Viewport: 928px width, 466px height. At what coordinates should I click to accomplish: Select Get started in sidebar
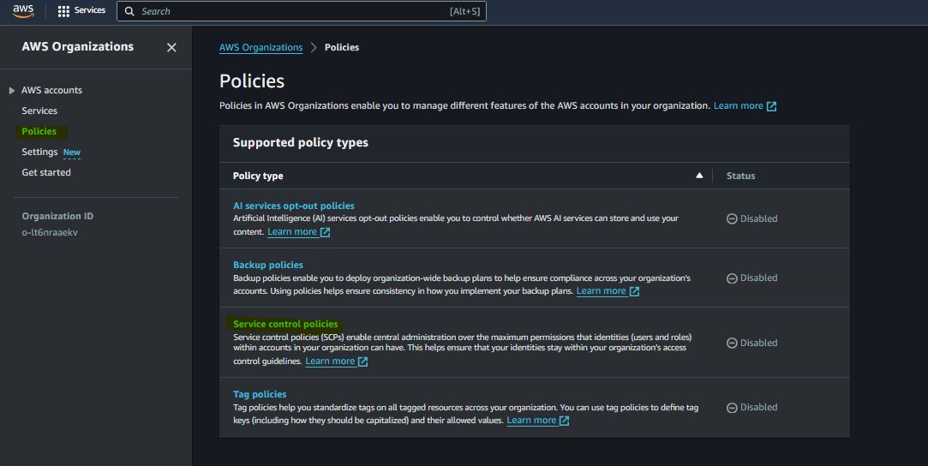[x=46, y=172]
